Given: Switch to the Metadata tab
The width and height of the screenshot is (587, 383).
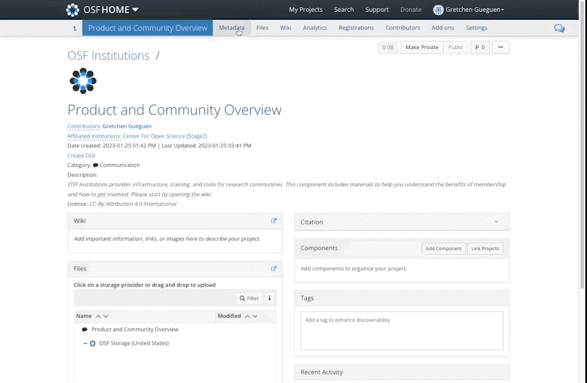Looking at the screenshot, I should [232, 28].
